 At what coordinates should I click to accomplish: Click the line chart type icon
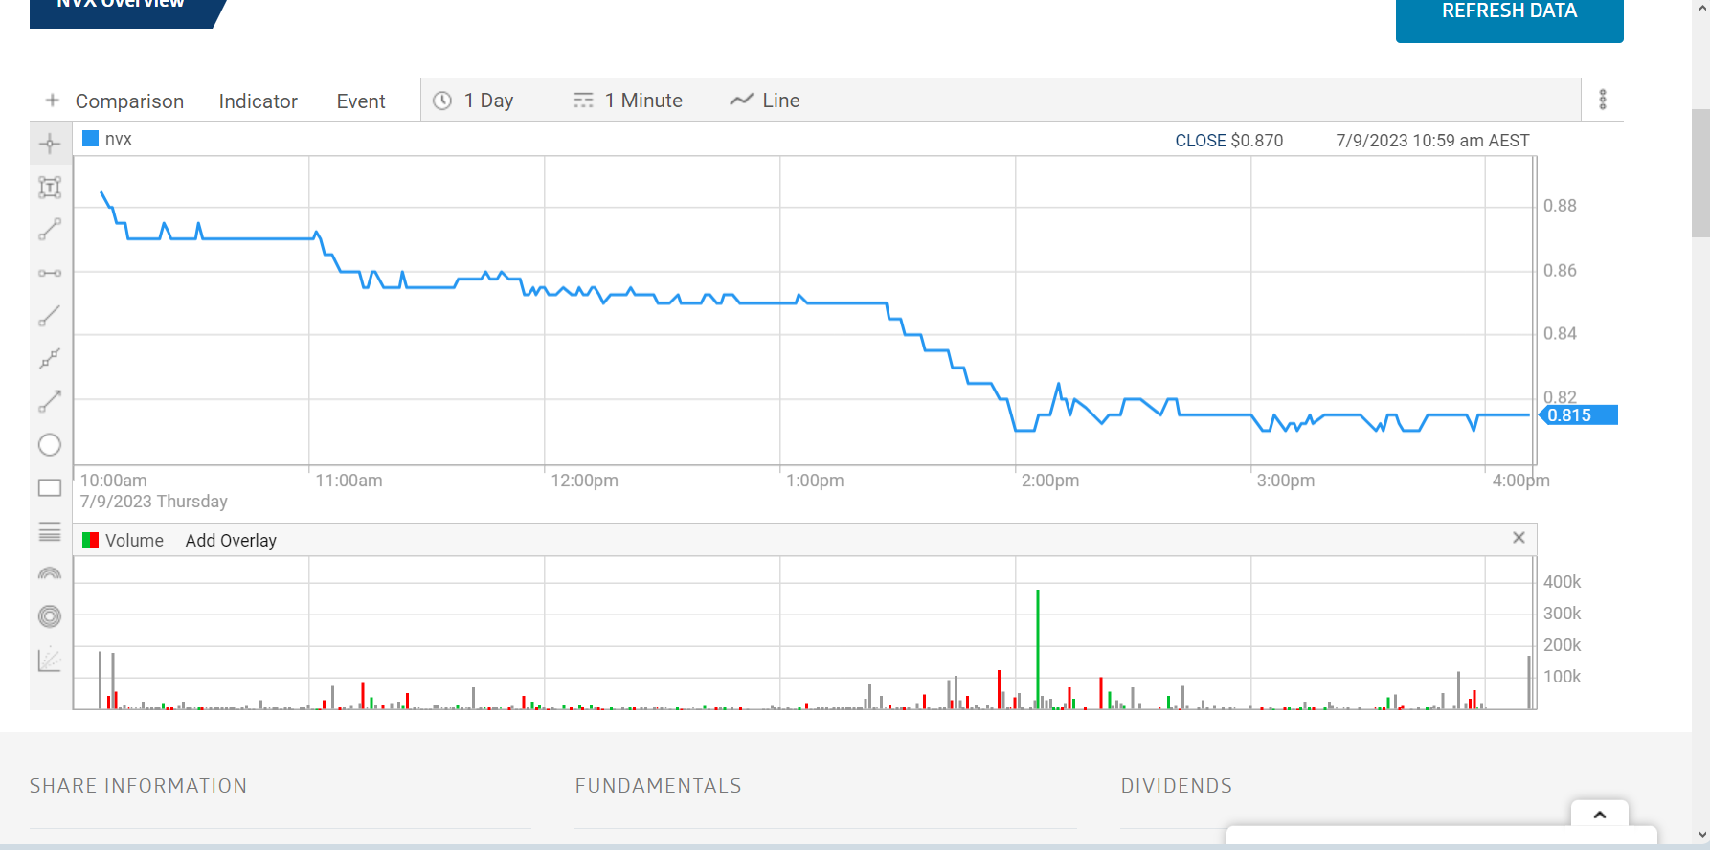pyautogui.click(x=741, y=100)
